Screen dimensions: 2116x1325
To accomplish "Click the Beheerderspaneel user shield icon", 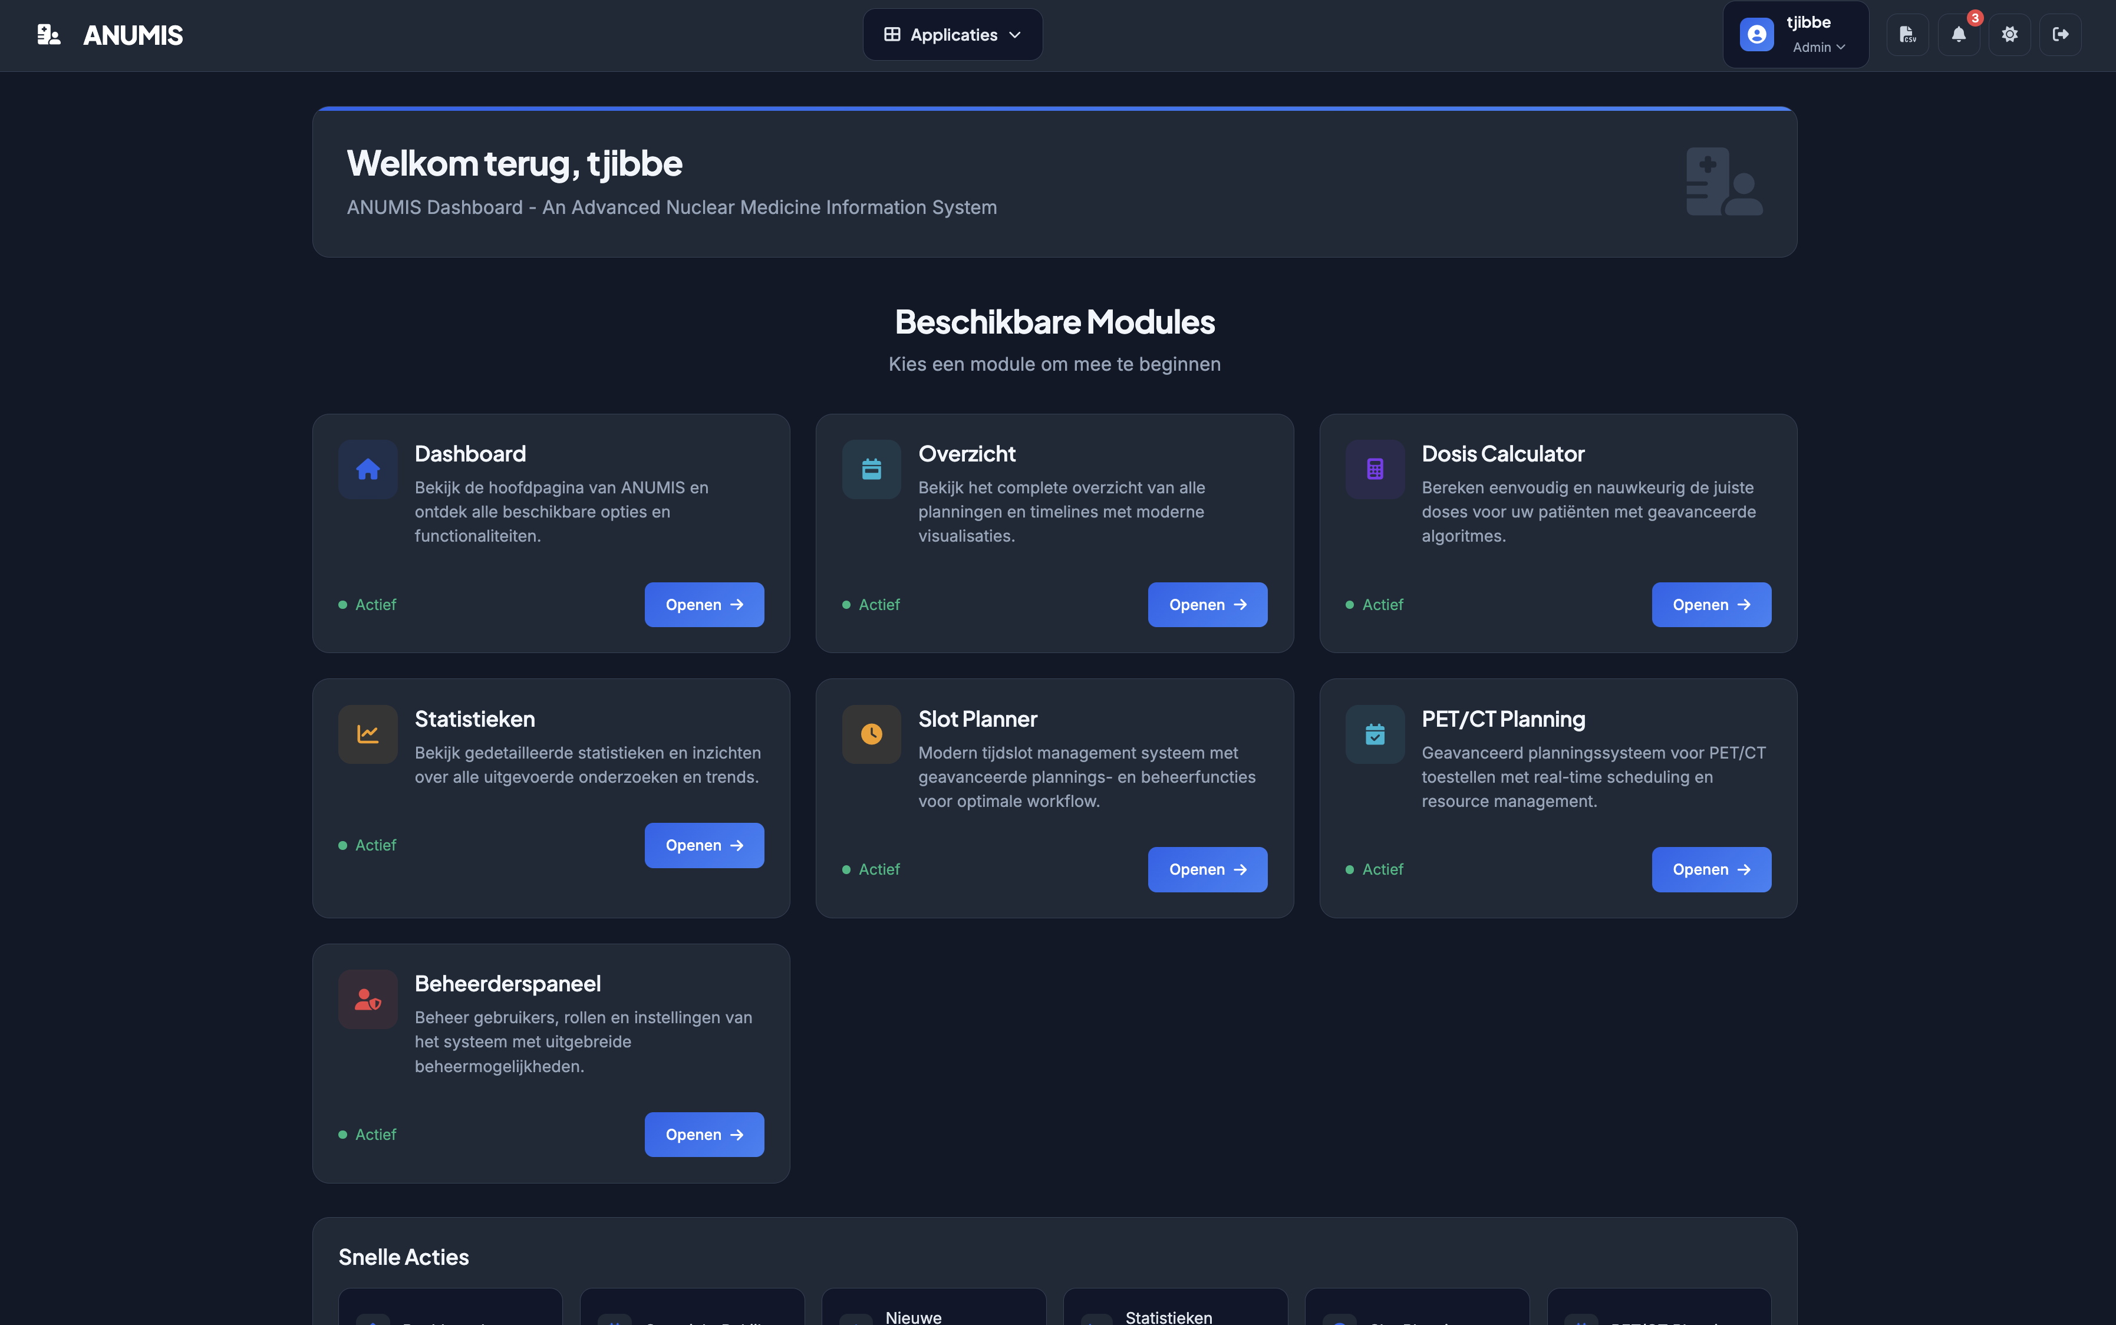I will tap(368, 999).
